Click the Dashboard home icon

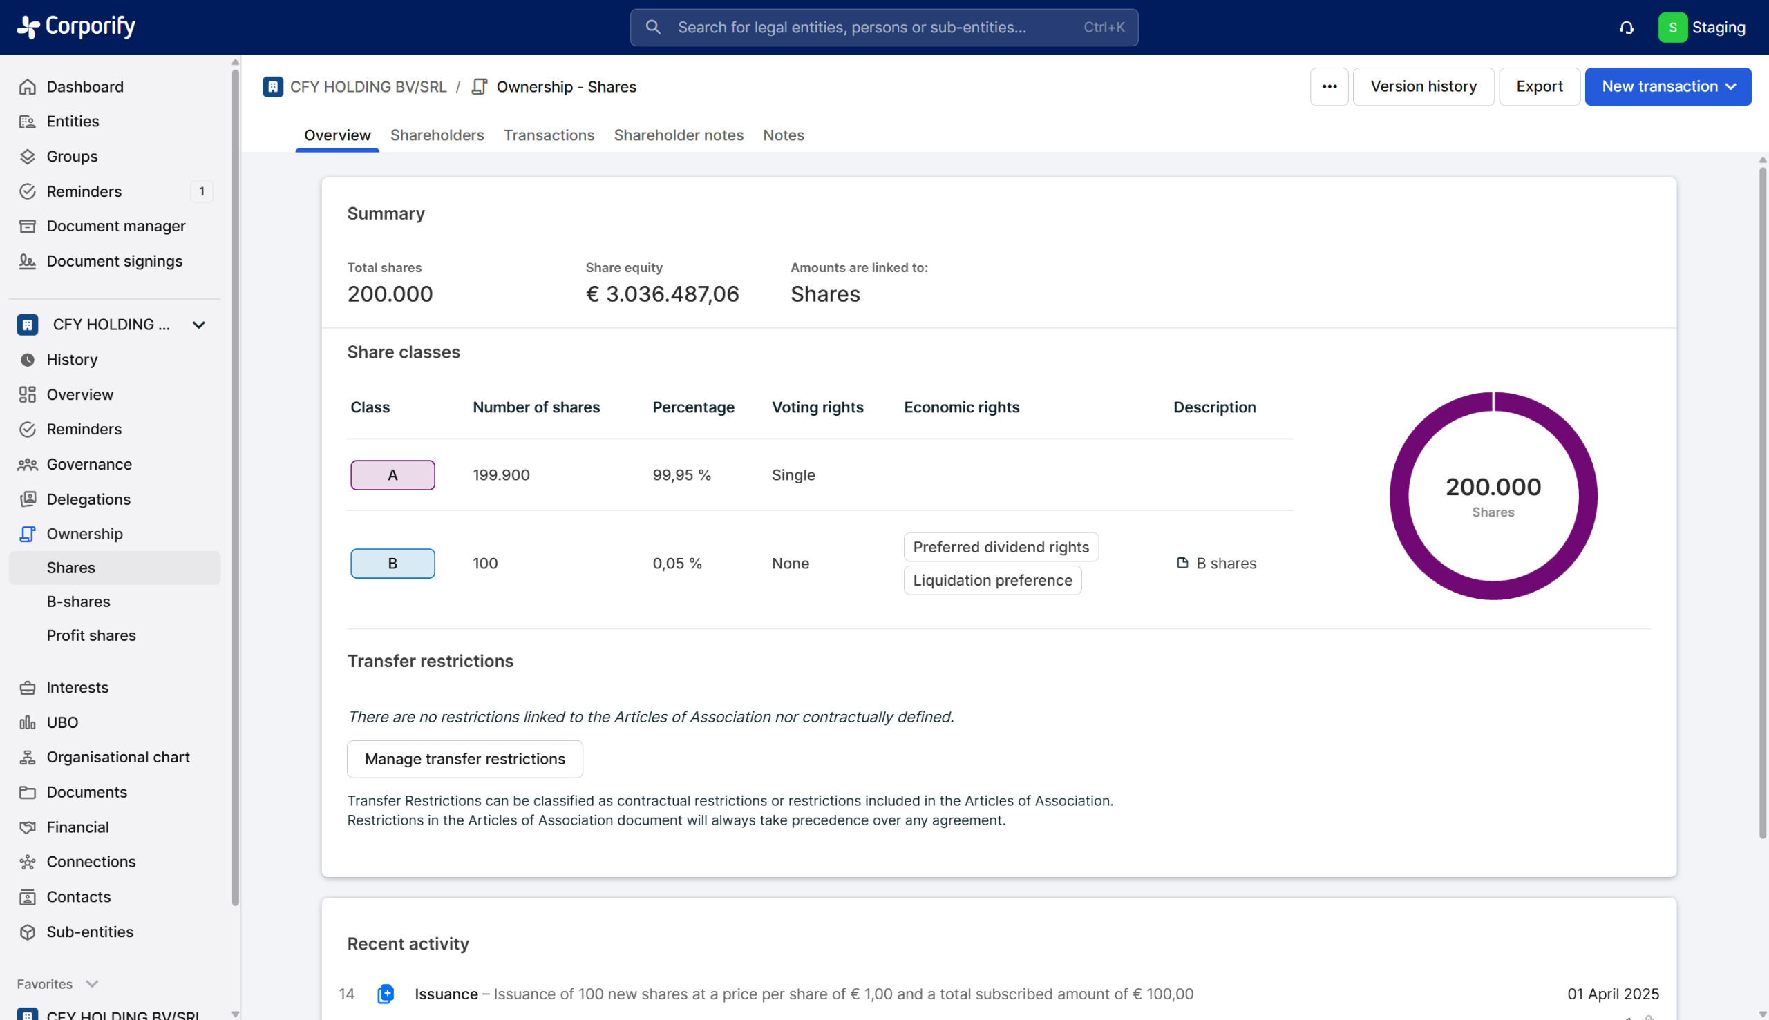(x=28, y=87)
